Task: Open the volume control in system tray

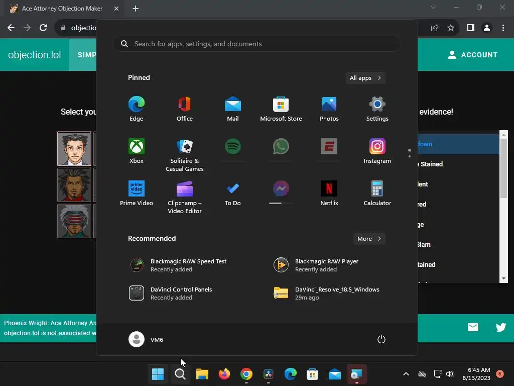Action: click(450, 374)
